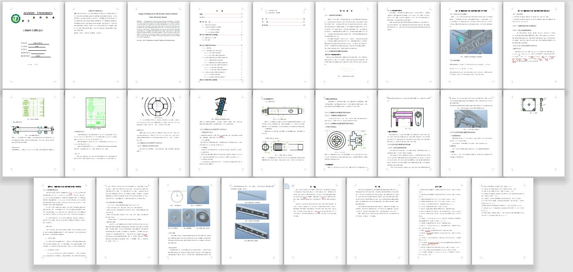573x272 pixels.
Task: Click the gear shaft drawing with side view
Action: click(282, 147)
